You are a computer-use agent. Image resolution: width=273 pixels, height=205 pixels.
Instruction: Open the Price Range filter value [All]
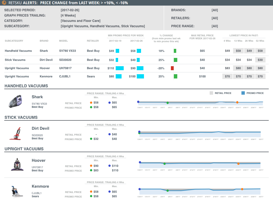215,26
